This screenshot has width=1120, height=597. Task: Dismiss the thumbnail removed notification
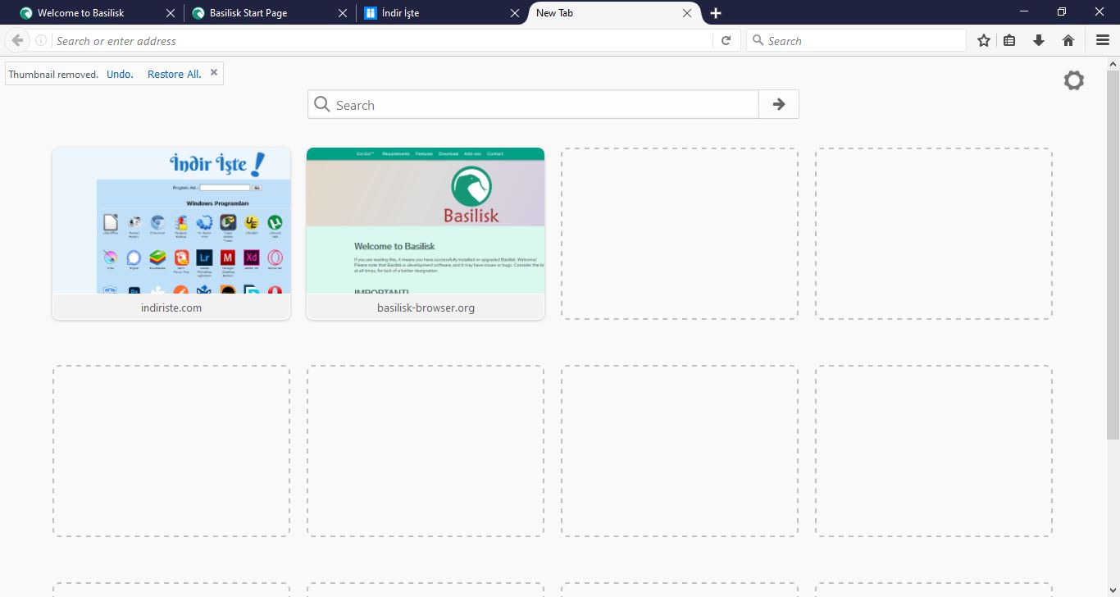point(214,72)
